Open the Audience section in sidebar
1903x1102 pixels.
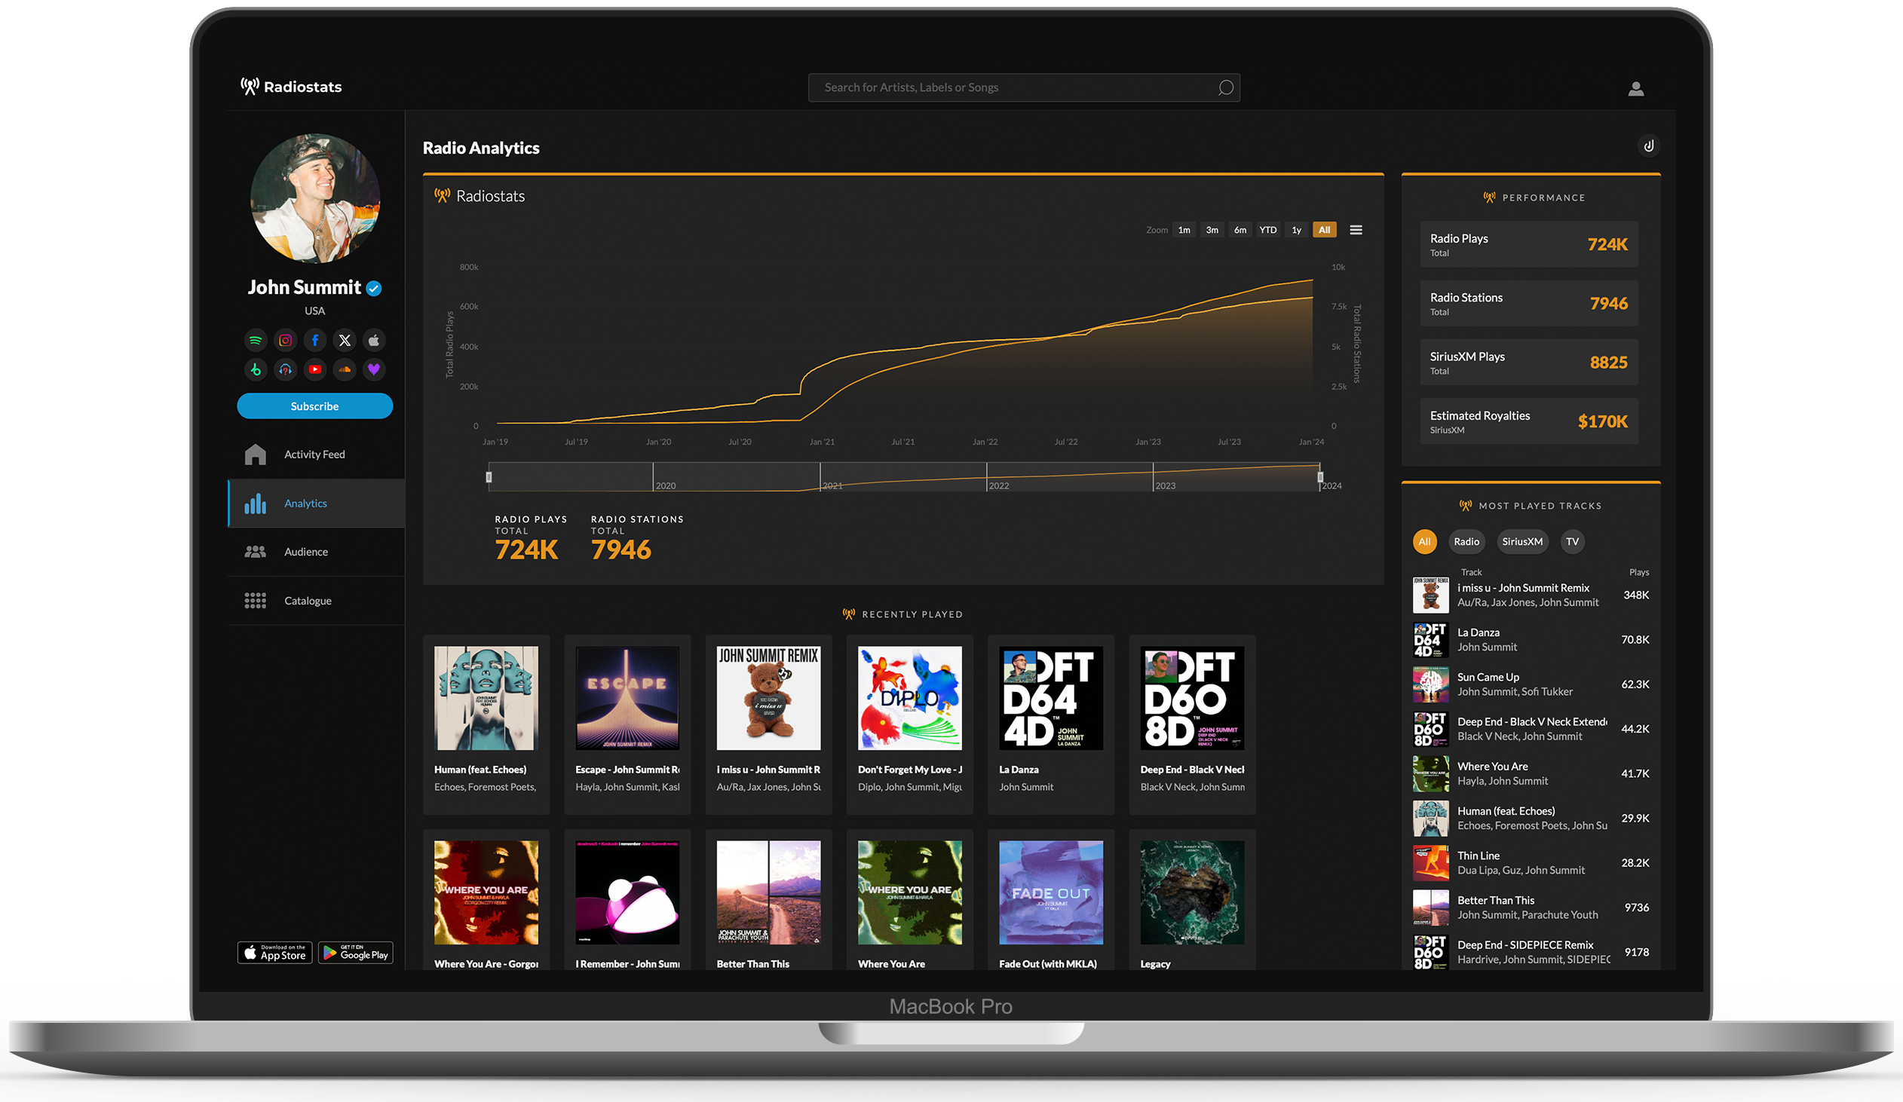pos(306,552)
